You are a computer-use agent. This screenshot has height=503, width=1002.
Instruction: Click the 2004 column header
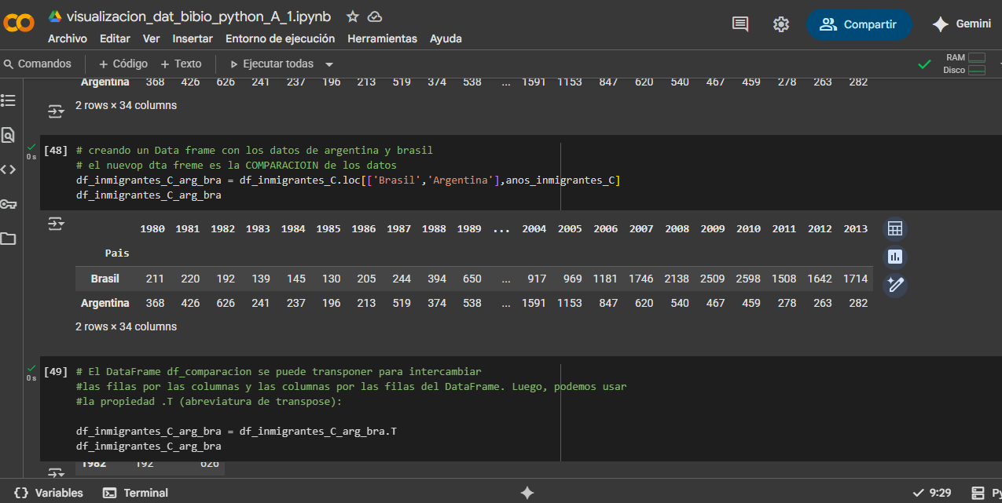coord(534,229)
